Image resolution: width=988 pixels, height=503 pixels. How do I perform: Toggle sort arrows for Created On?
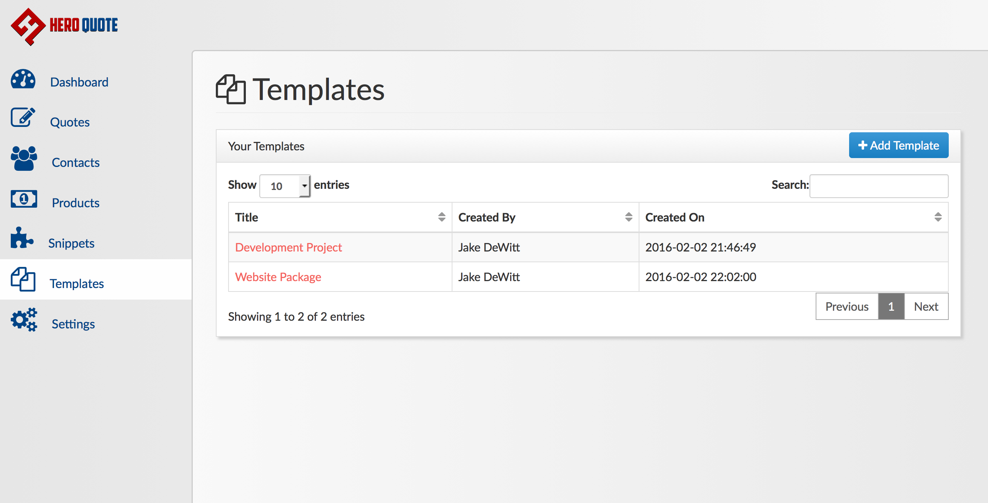[x=938, y=217]
